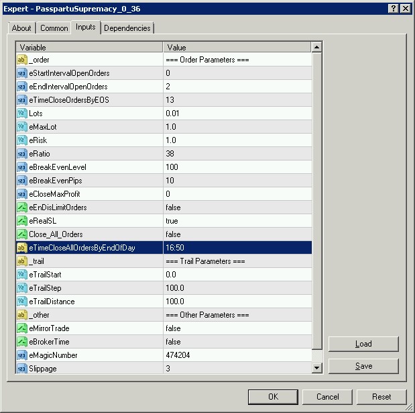Click the integer icon beside eBreakEvenPips
415x413 pixels.
click(x=22, y=181)
